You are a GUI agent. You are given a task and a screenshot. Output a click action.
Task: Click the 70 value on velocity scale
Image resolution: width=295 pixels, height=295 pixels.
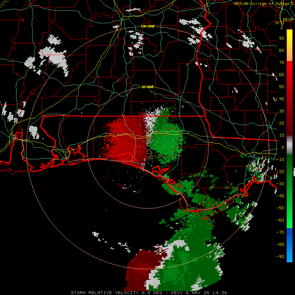coord(282,63)
